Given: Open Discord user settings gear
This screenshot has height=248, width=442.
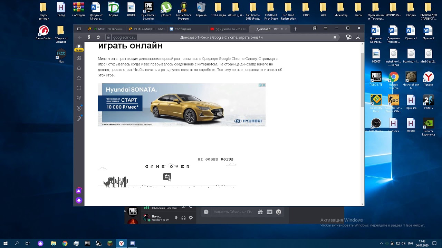Looking at the screenshot, I should 191,218.
